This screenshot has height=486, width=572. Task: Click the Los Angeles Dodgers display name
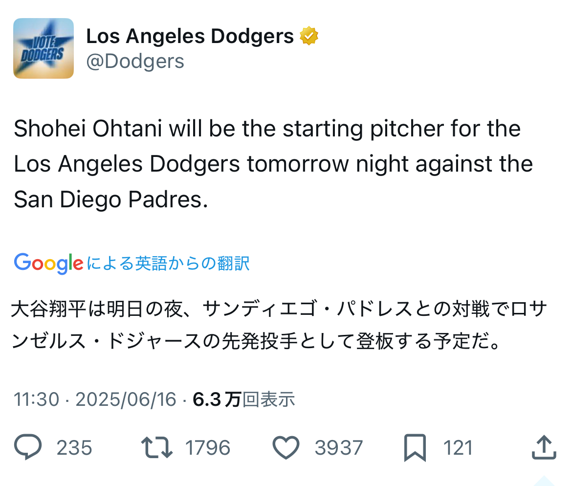190,36
